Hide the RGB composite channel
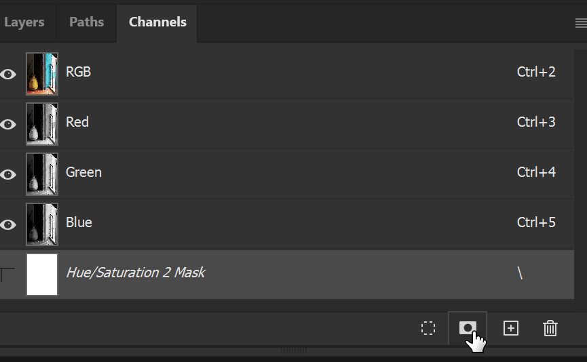 coord(8,74)
